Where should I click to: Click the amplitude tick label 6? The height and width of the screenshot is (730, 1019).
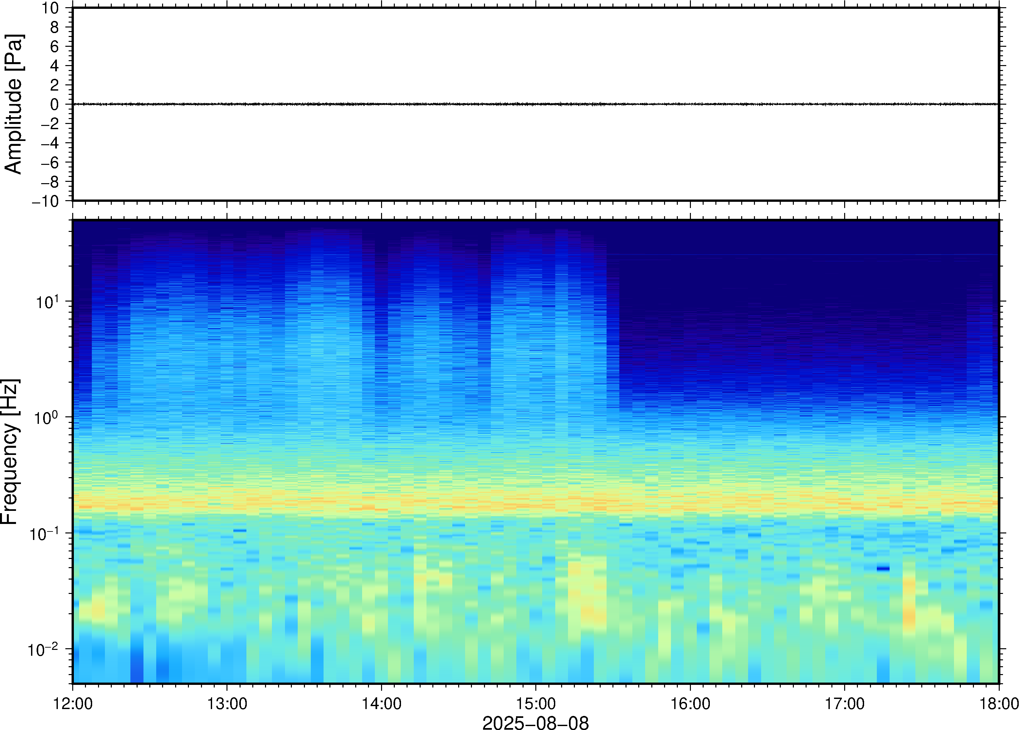pos(55,47)
